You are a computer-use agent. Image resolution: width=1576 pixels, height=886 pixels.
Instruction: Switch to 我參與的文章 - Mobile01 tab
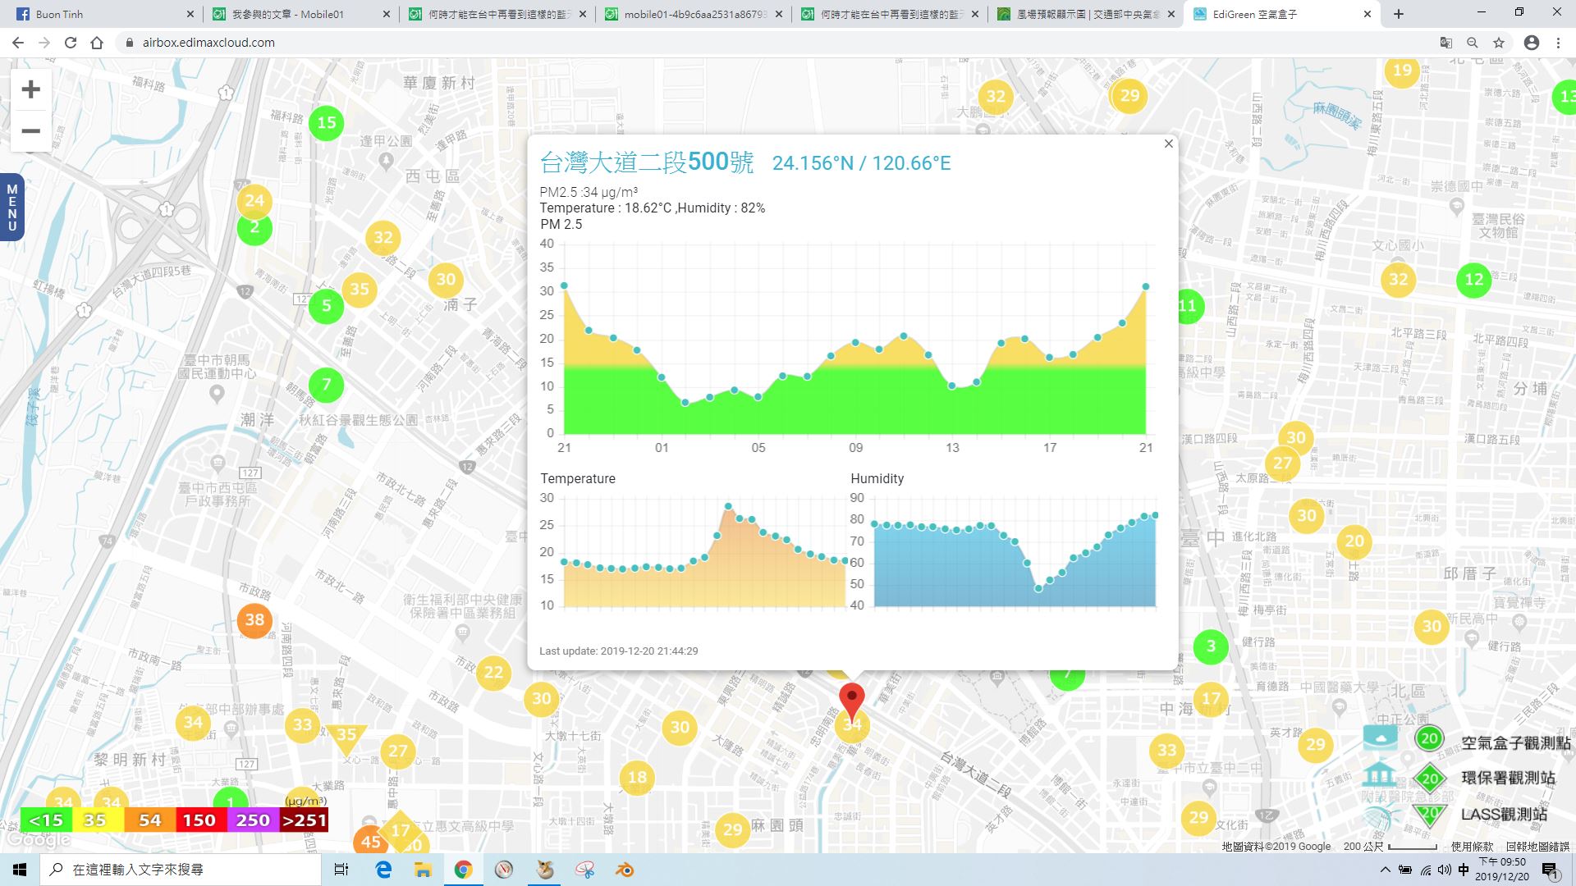click(300, 14)
